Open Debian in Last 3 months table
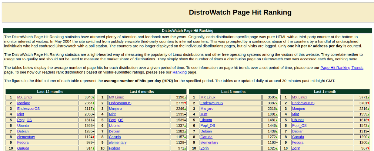 [206, 131]
